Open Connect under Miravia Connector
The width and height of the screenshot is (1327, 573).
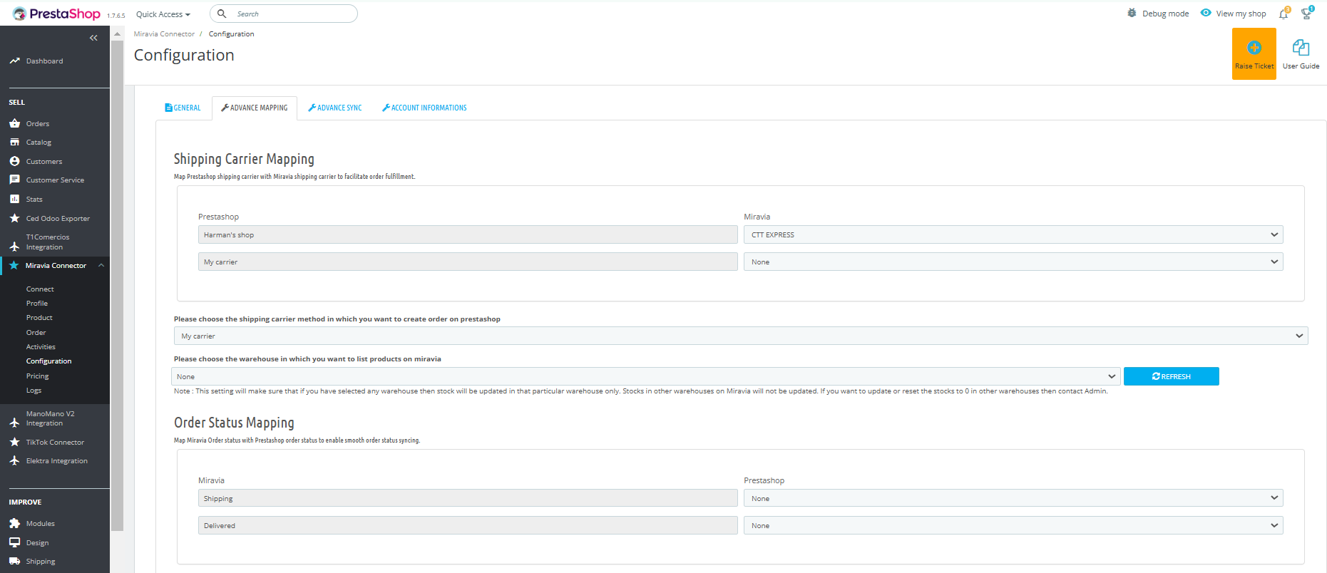[40, 289]
